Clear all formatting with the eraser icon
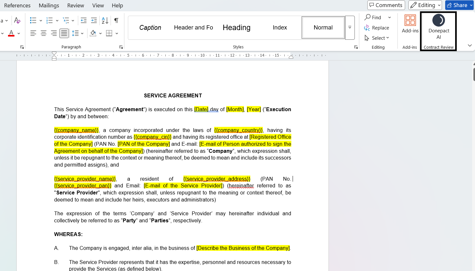 pyautogui.click(x=17, y=21)
